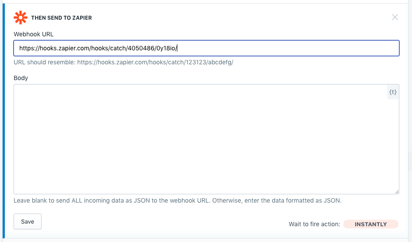Open the {t} template variable picker
The height and width of the screenshot is (242, 412).
click(x=393, y=92)
